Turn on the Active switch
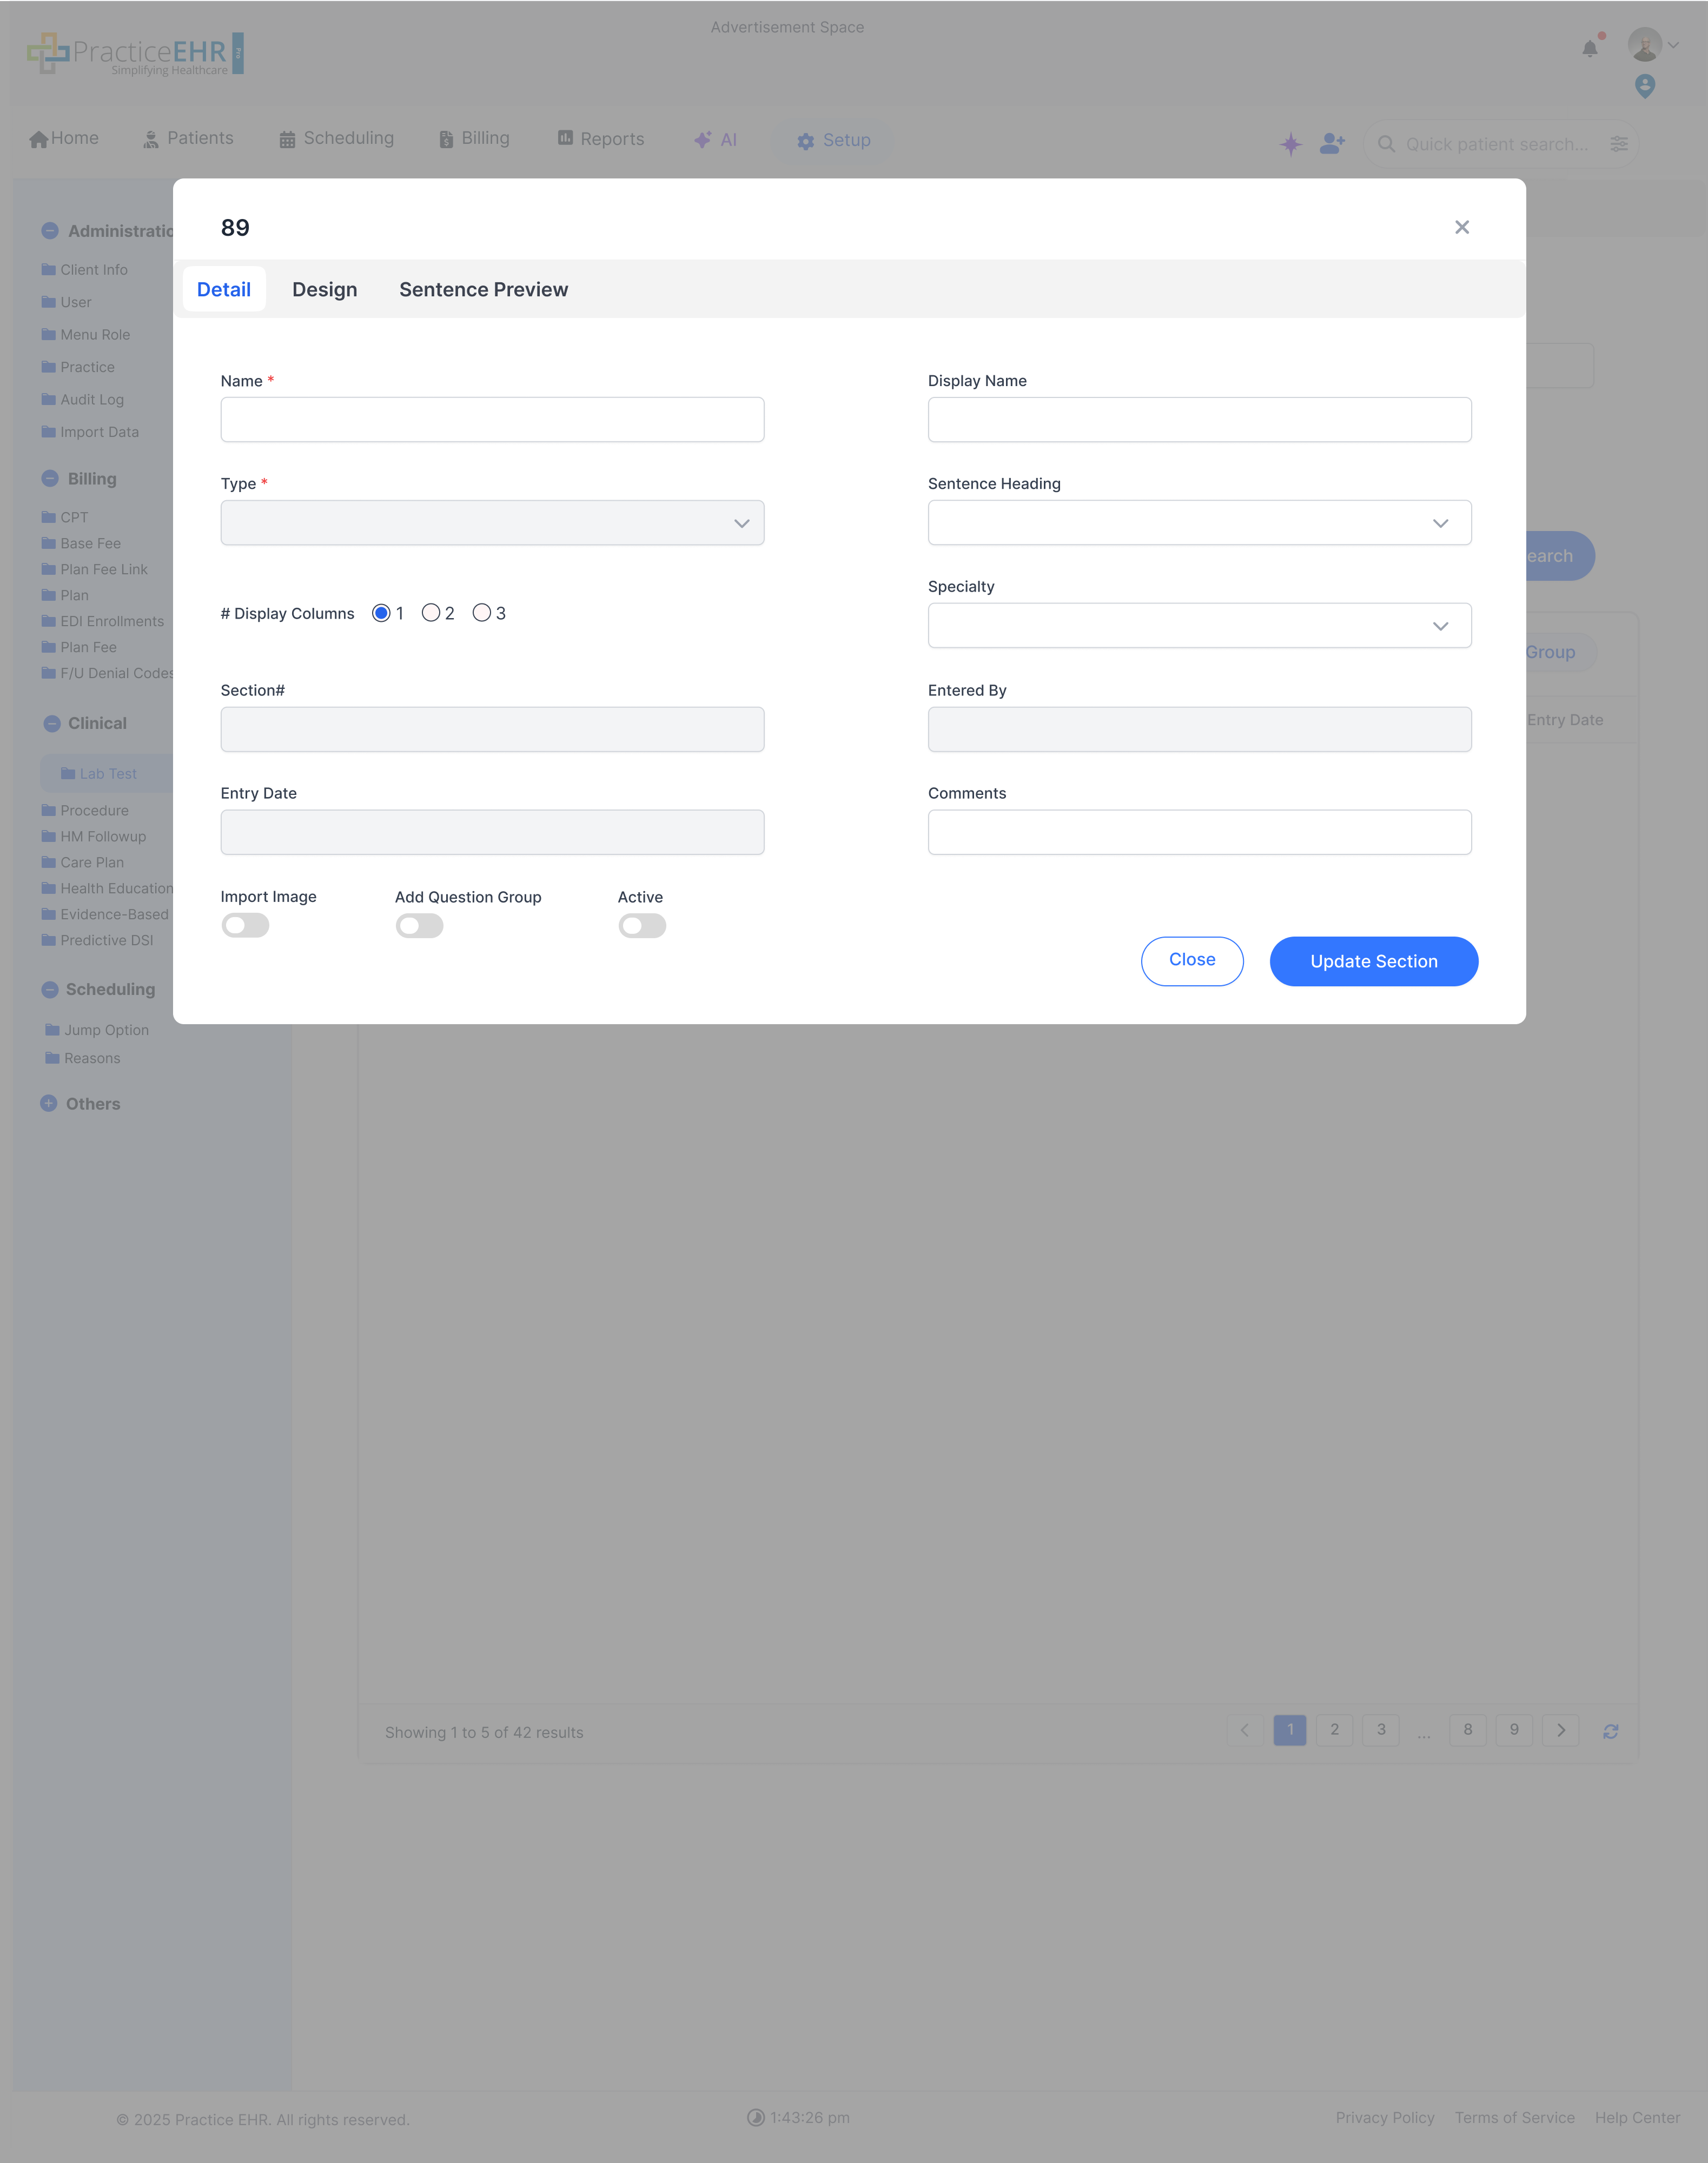This screenshot has width=1708, height=2163. coord(642,926)
